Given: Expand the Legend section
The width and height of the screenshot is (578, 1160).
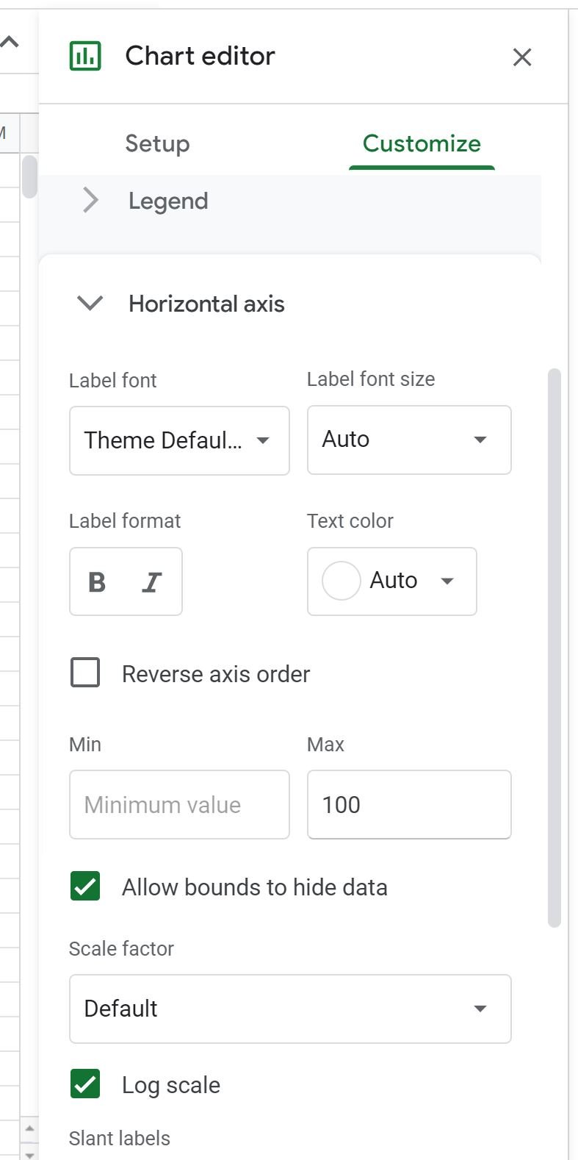Looking at the screenshot, I should [90, 200].
